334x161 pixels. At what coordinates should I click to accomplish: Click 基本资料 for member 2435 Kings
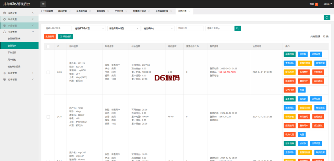[290, 99]
